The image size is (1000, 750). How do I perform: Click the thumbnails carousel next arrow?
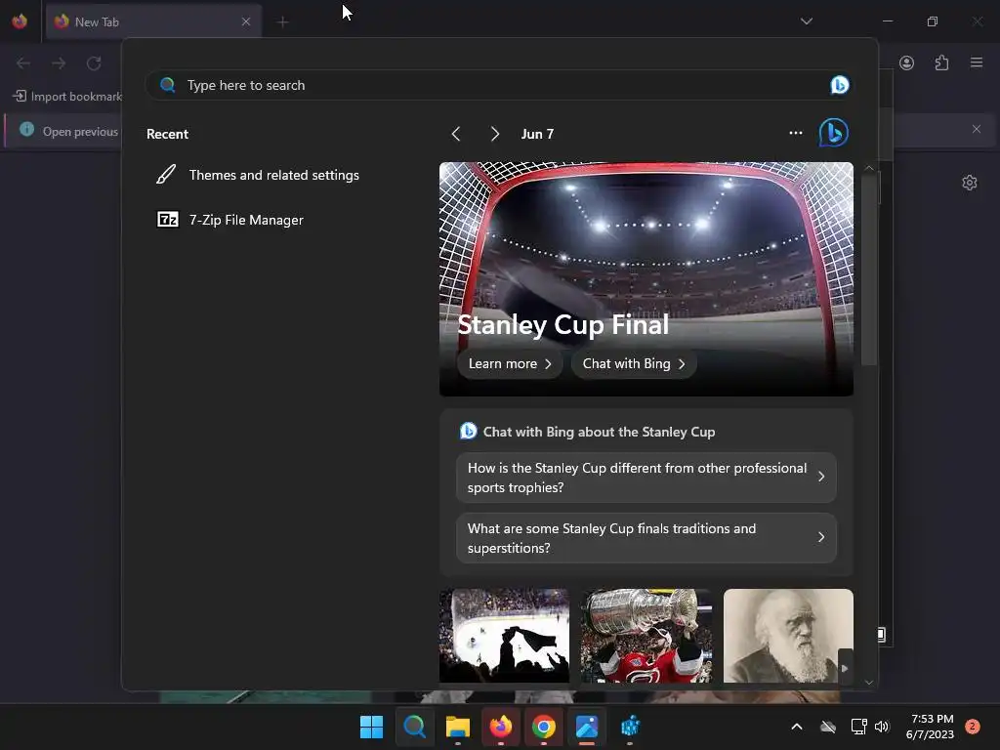coord(845,668)
